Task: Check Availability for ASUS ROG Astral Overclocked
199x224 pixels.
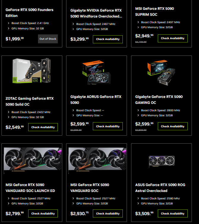Action: (173, 214)
